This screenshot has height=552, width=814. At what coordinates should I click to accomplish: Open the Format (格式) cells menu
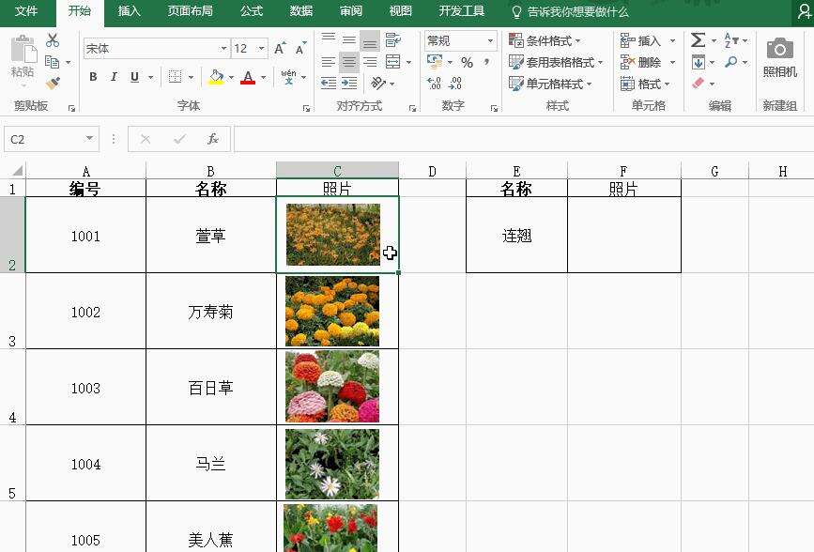(x=645, y=84)
